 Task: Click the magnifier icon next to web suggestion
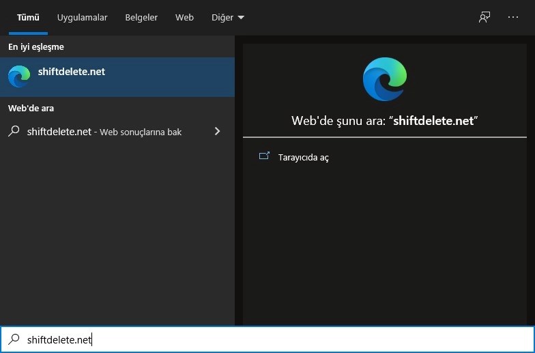[x=14, y=131]
